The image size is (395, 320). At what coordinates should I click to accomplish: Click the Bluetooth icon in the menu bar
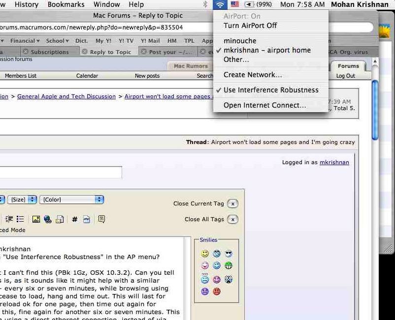tap(205, 4)
